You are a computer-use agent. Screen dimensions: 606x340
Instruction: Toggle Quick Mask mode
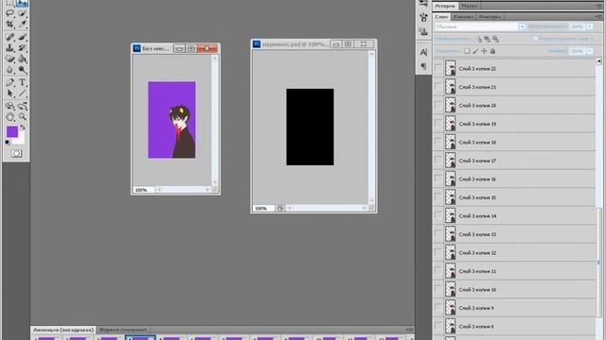16,153
